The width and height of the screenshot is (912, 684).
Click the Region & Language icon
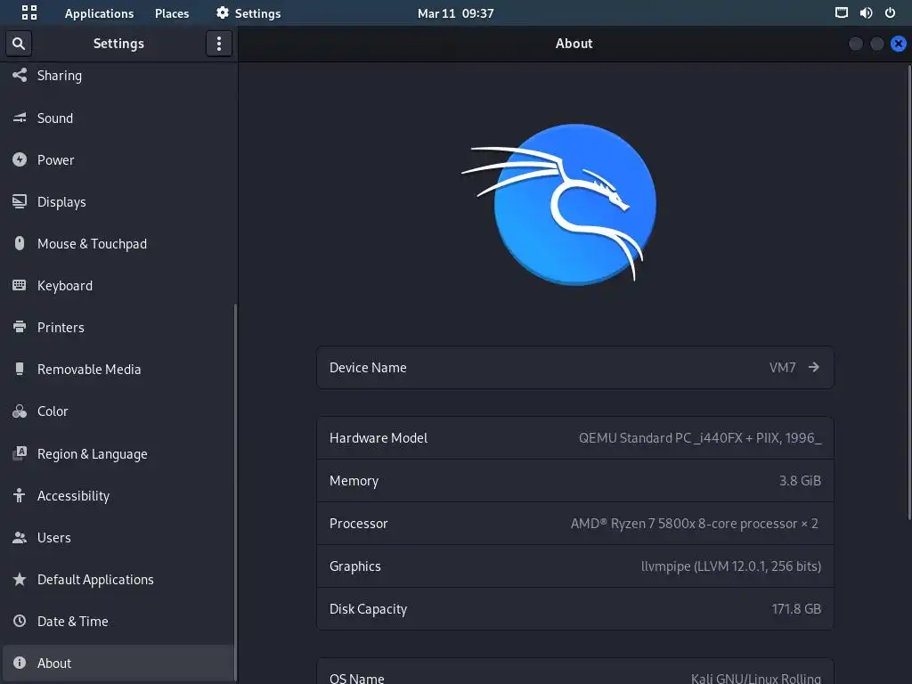click(20, 453)
